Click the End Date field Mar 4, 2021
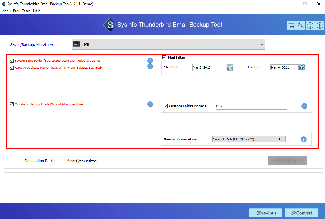 point(284,67)
